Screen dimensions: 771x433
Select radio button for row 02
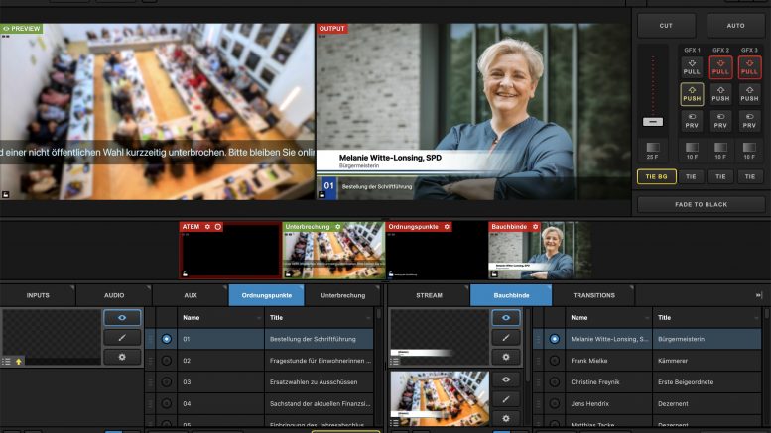point(166,361)
